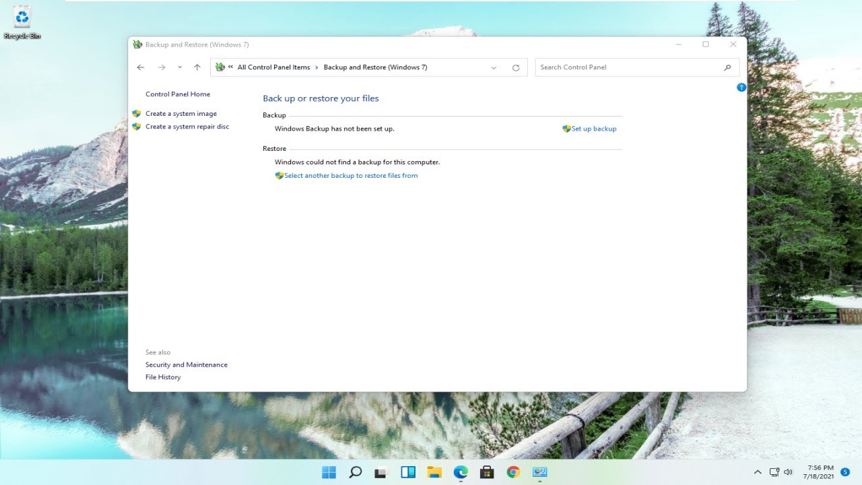The width and height of the screenshot is (862, 485).
Task: Click Create a system image link
Action: pyautogui.click(x=181, y=114)
